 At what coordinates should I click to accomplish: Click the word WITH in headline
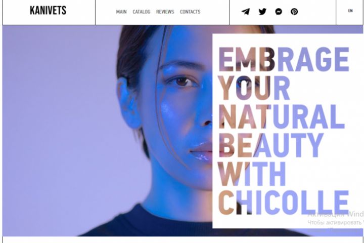coord(252,174)
